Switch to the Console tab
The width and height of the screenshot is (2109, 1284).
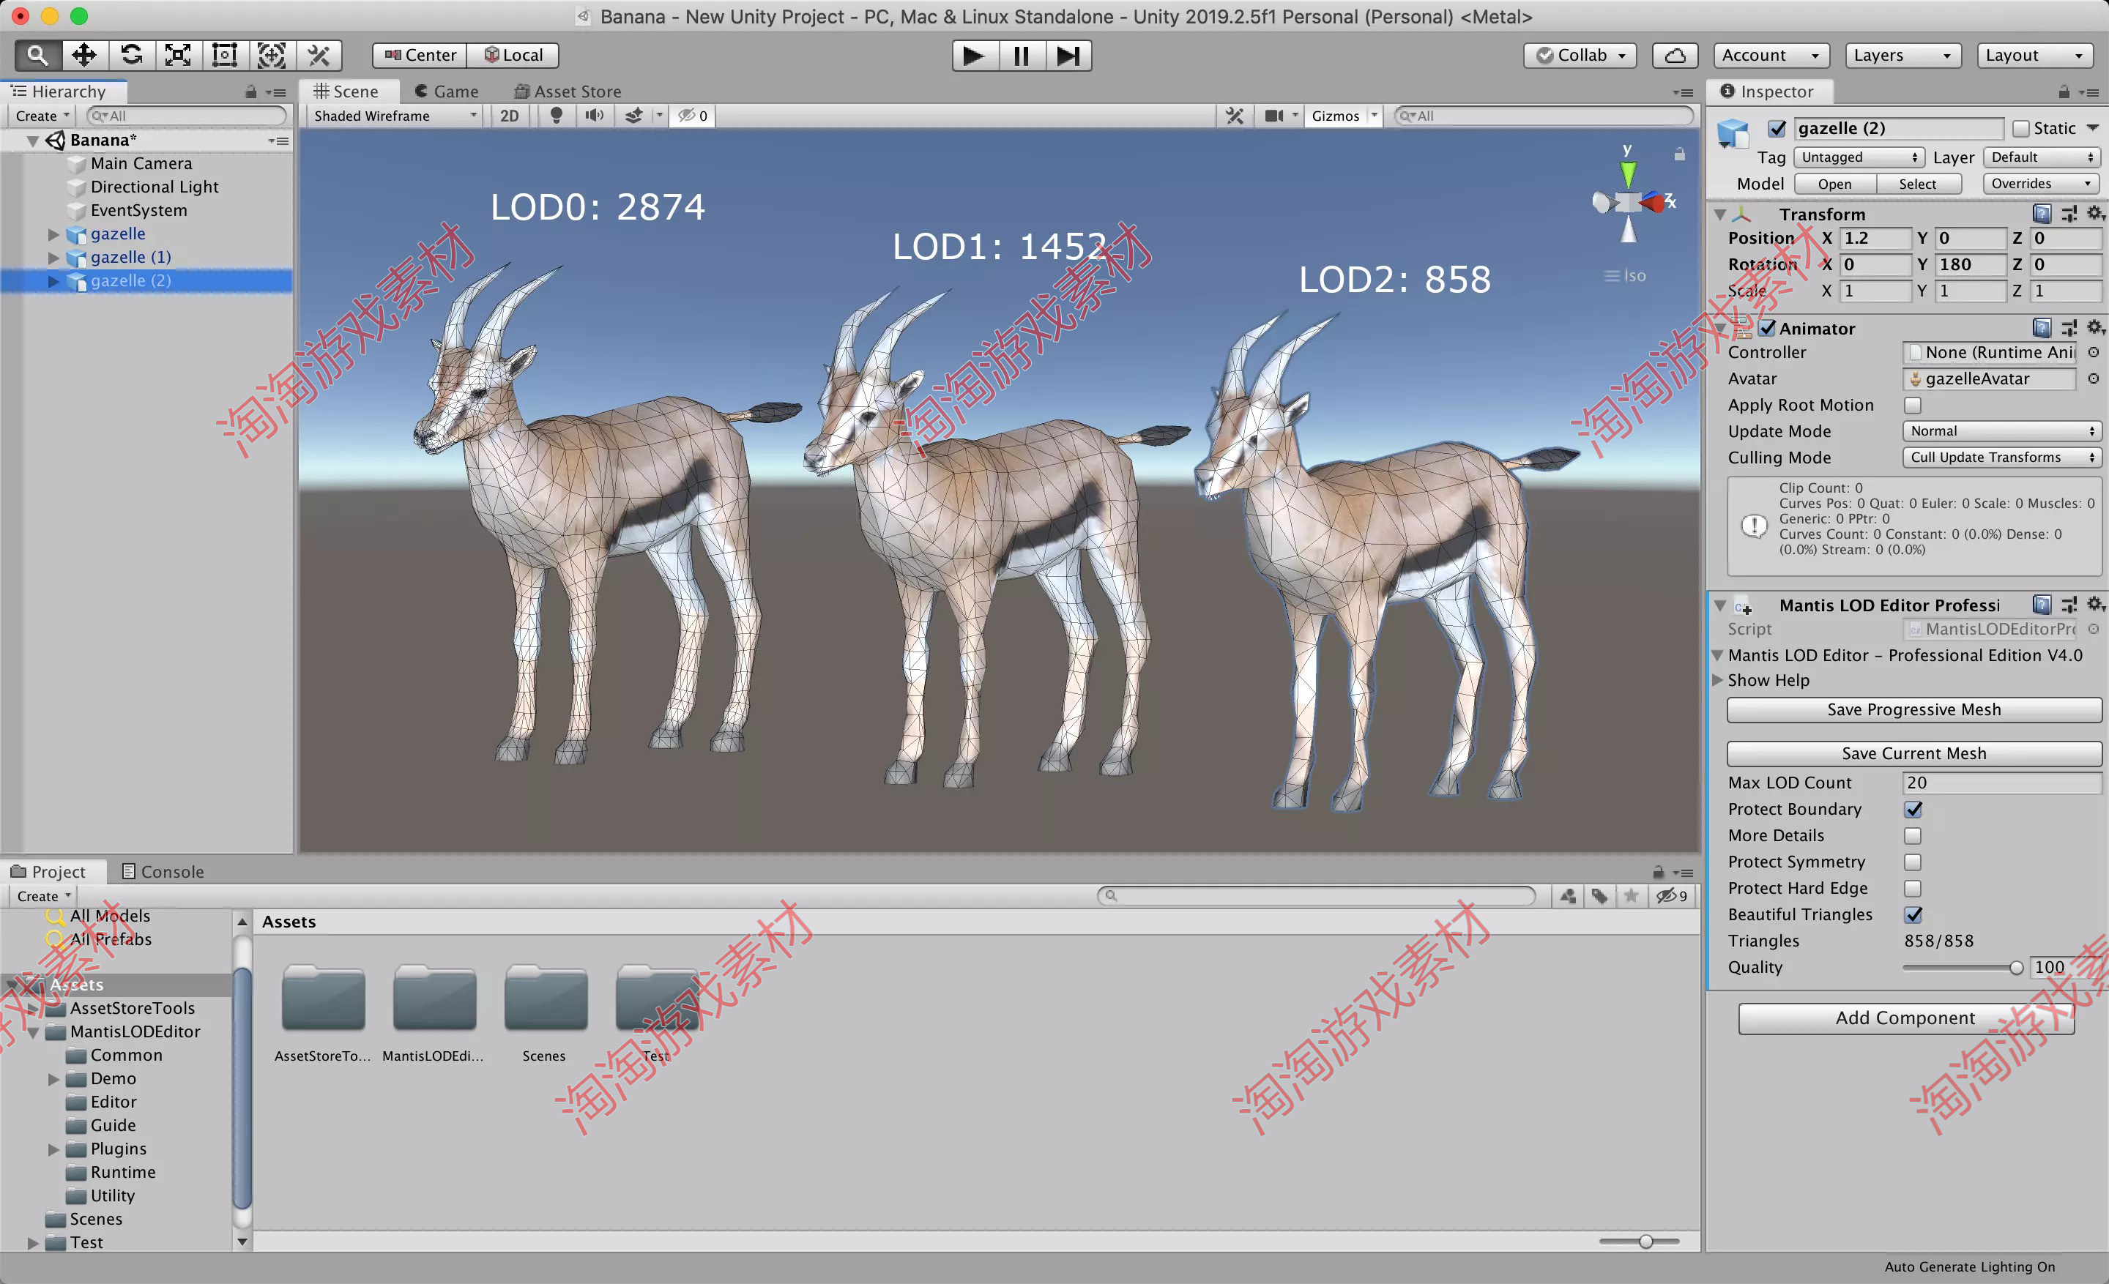pos(163,872)
